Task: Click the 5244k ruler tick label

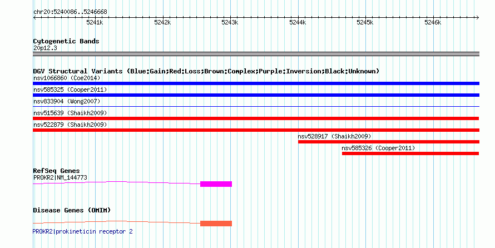Action: [298, 22]
